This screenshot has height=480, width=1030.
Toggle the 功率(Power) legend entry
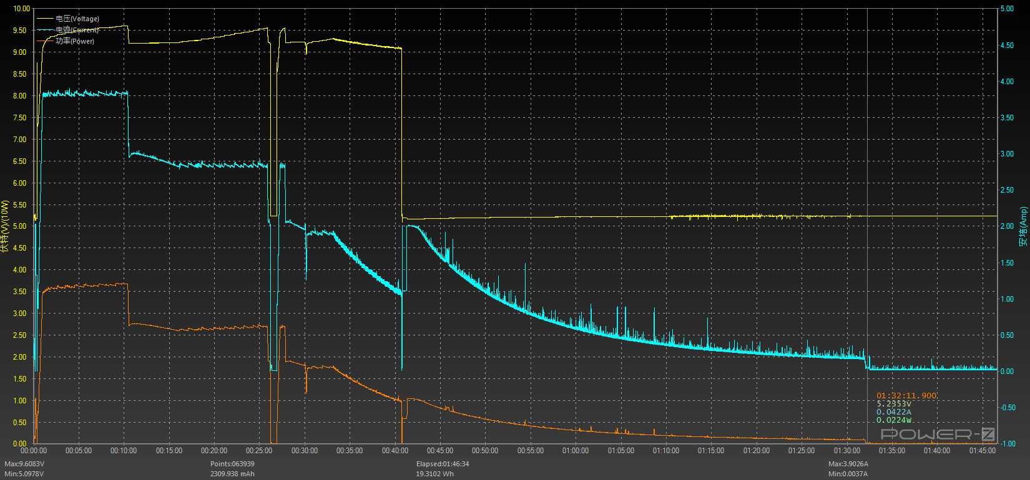[x=75, y=41]
